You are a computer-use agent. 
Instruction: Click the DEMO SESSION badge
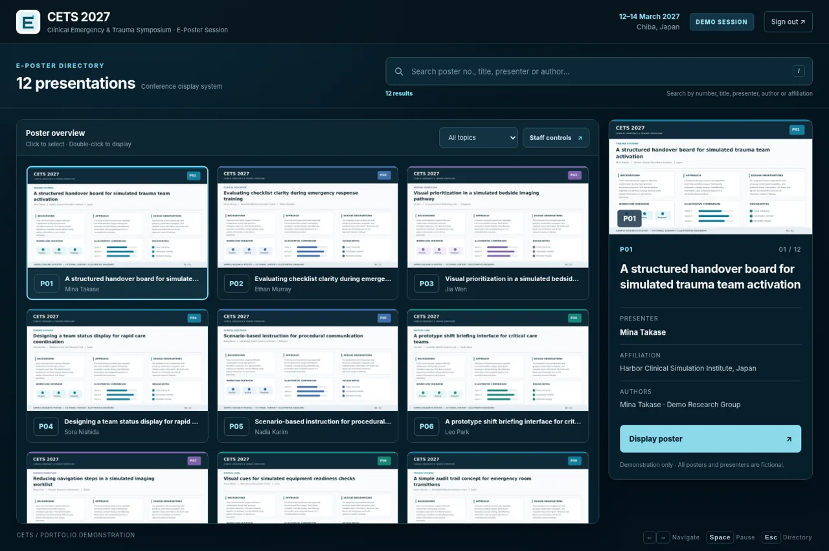(721, 22)
